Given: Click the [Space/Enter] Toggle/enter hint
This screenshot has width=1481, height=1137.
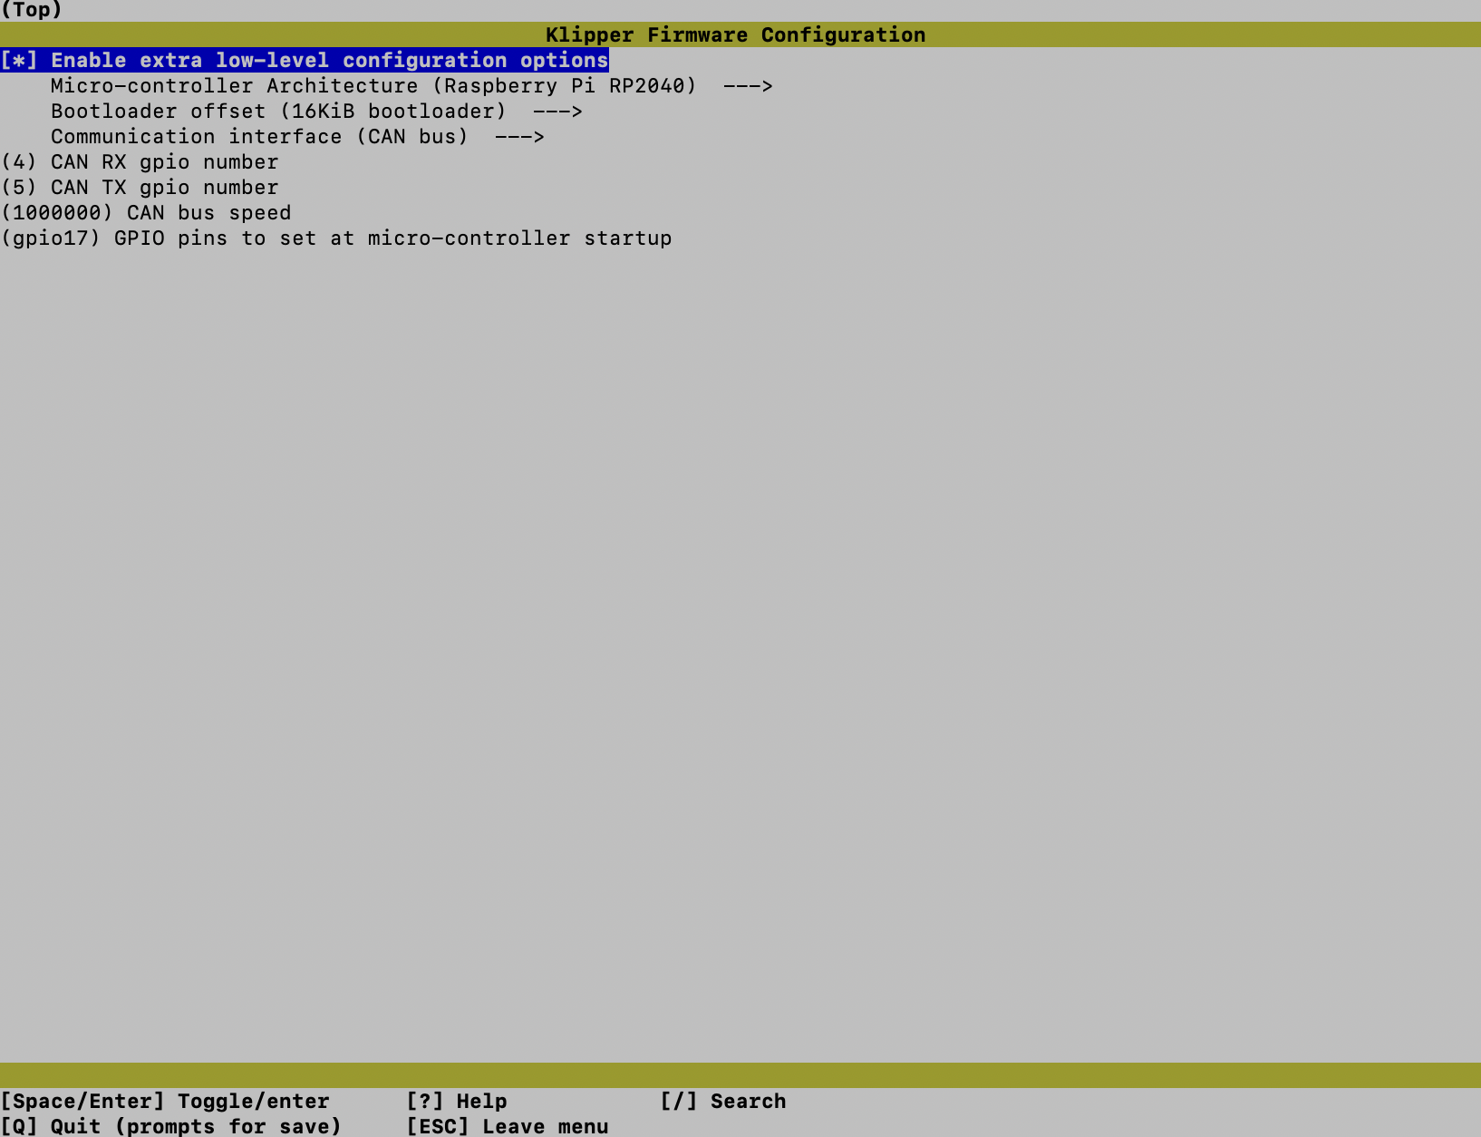Looking at the screenshot, I should pyautogui.click(x=165, y=1101).
